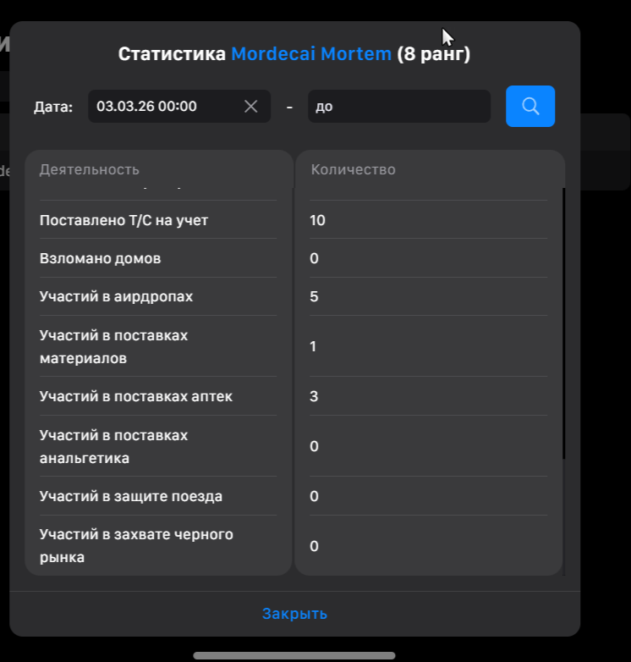Select the Взломано домов row
This screenshot has height=662, width=631.
coord(100,258)
